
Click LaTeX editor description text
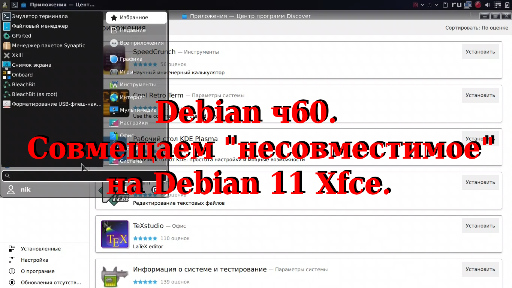[148, 246]
